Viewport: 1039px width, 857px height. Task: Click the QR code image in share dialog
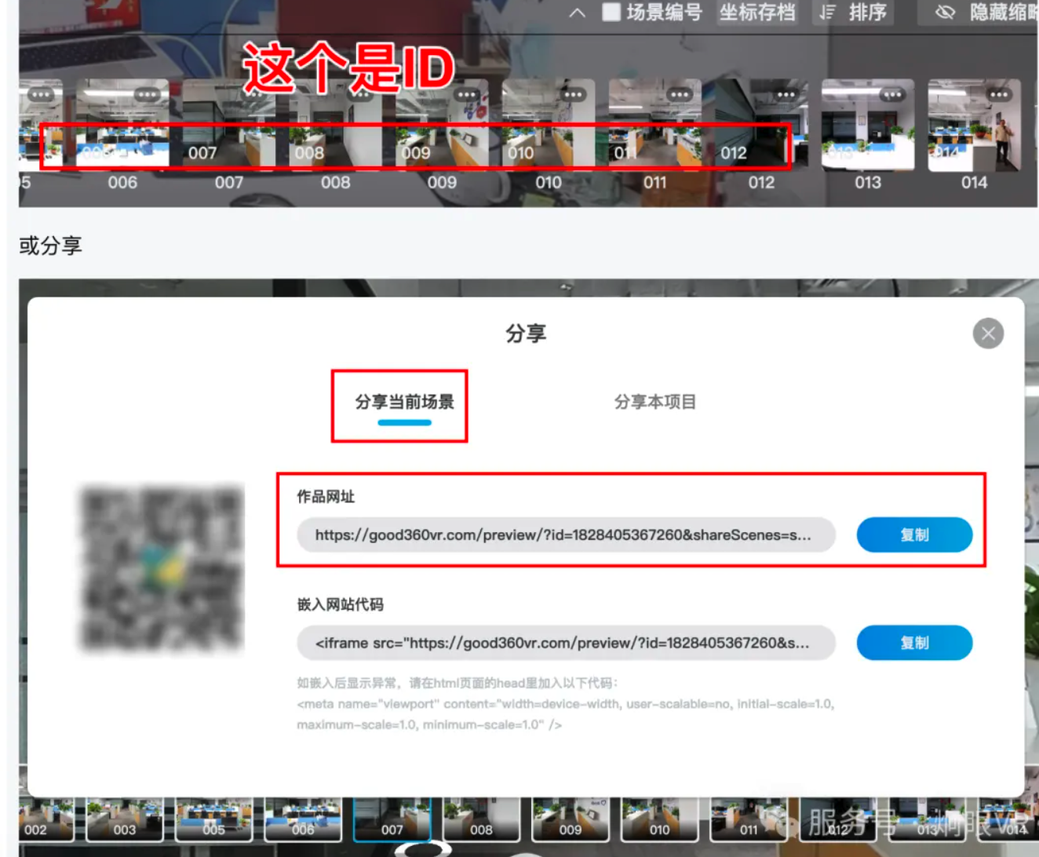coord(162,569)
